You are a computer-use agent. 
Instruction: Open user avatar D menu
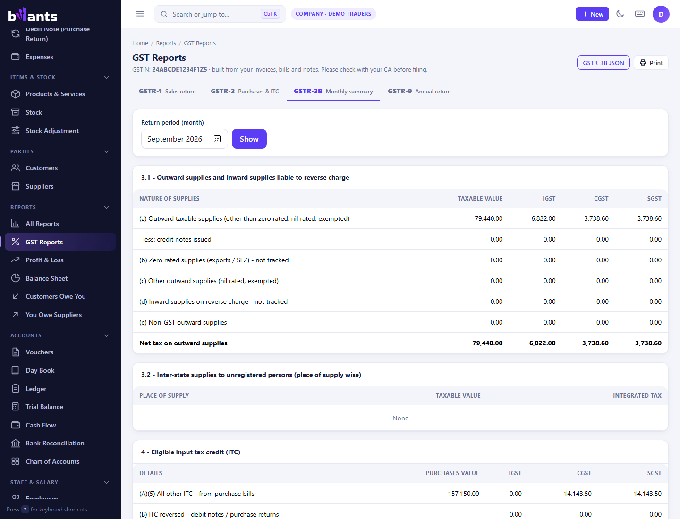tap(661, 14)
